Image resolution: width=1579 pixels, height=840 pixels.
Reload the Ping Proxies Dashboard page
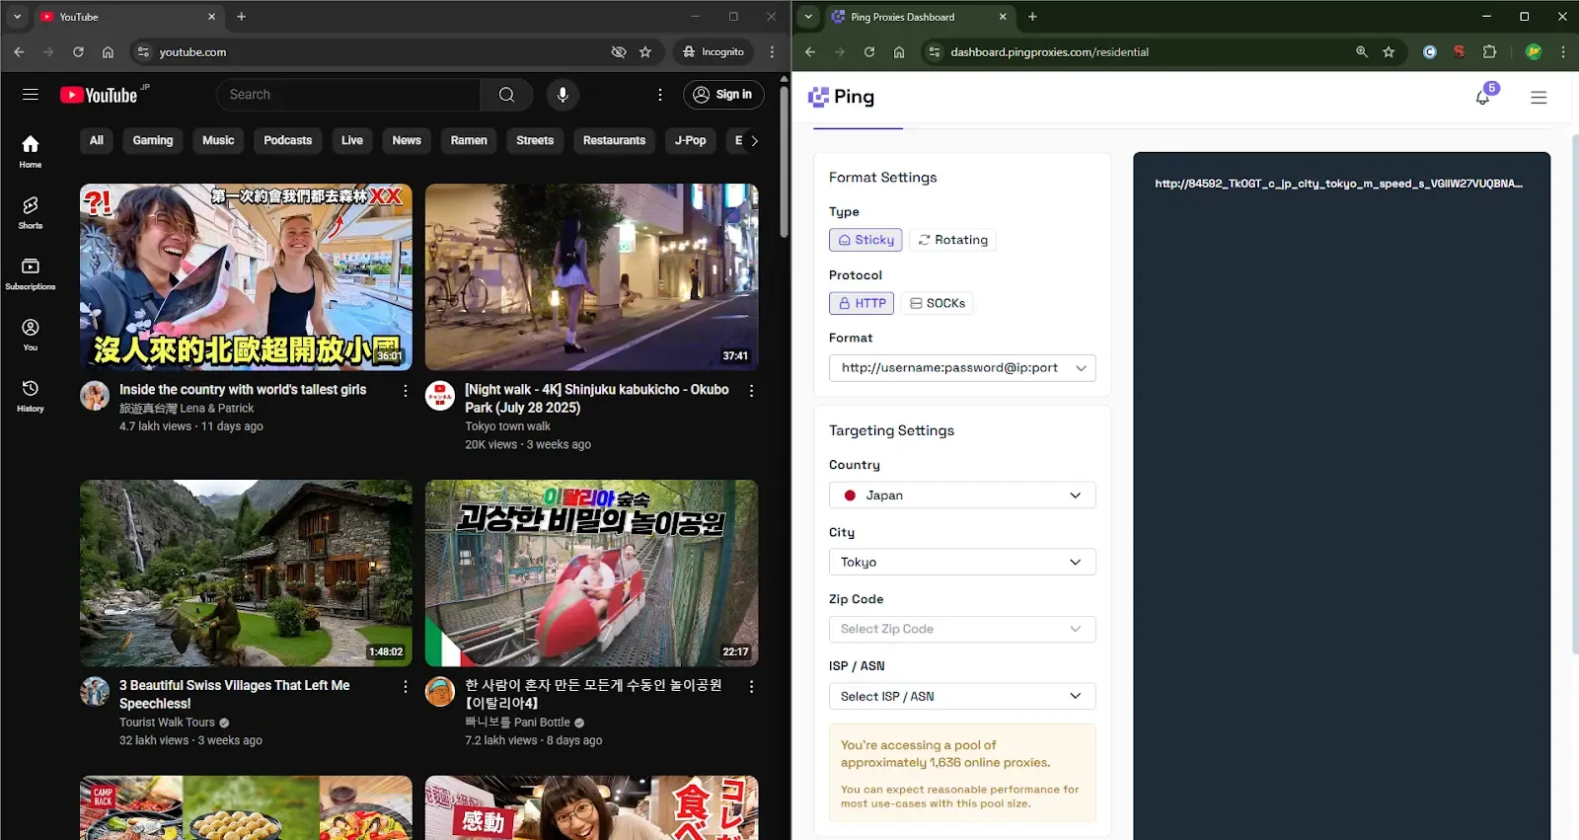click(869, 52)
